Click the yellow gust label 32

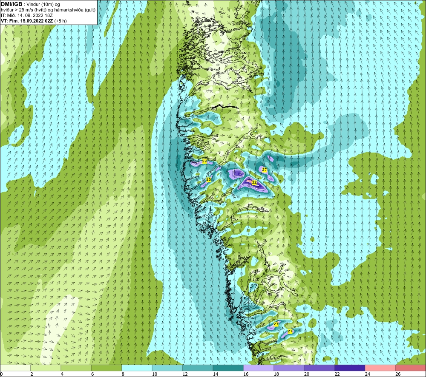[254, 183]
